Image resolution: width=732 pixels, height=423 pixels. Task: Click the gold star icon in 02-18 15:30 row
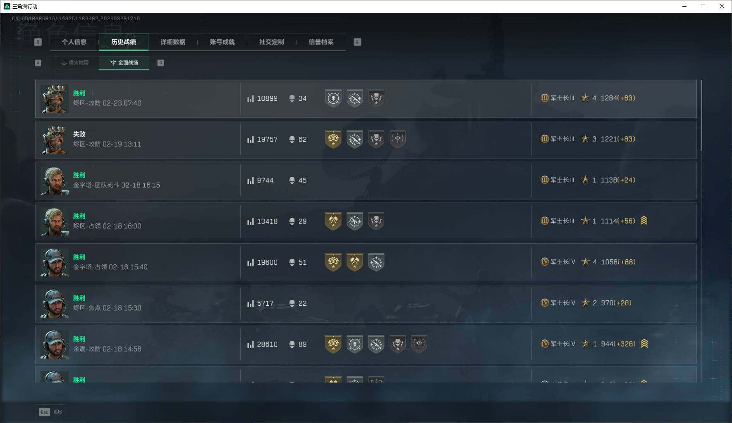[x=586, y=303]
